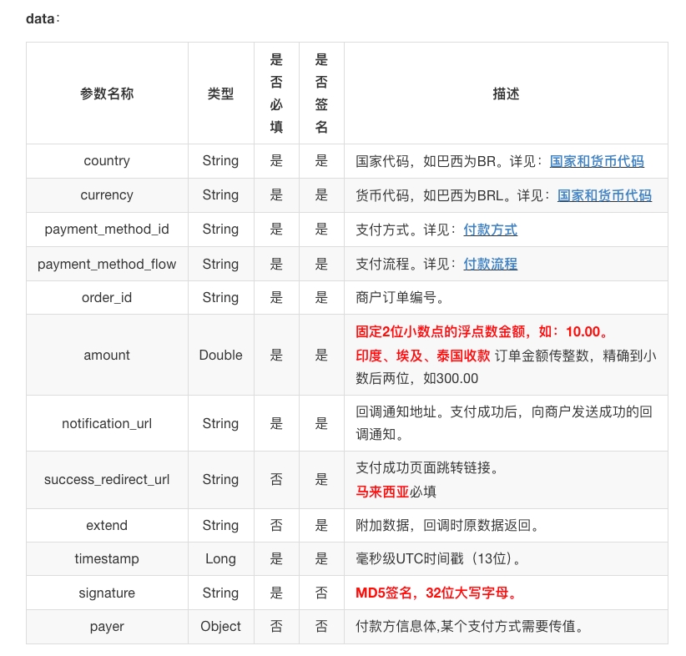This screenshot has height=656, width=686.
Task: Click 'String' type in signature row
Action: pyautogui.click(x=220, y=593)
